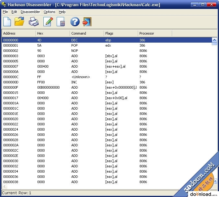Open the Disassembler menu
Image resolution: width=219 pixels, height=197 pixels.
tap(30, 12)
